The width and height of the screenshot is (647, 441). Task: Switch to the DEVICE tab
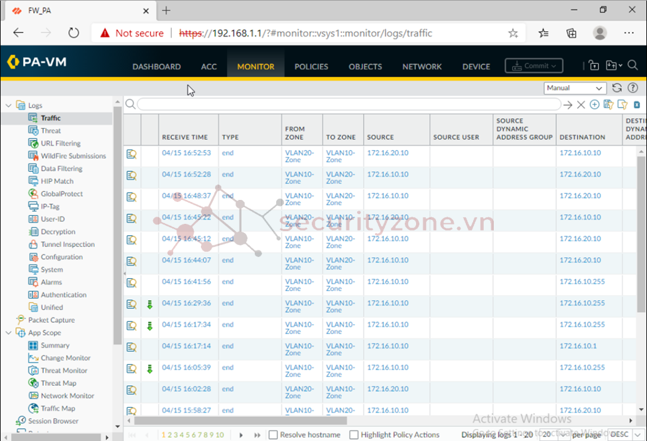476,66
